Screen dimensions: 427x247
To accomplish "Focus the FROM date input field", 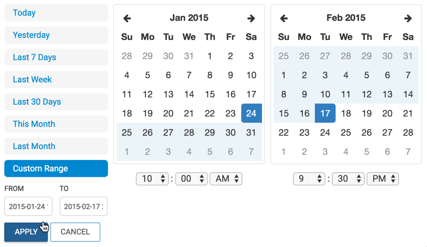I will [28, 207].
